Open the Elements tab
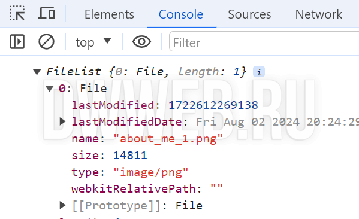This screenshot has height=219, width=359. (109, 14)
